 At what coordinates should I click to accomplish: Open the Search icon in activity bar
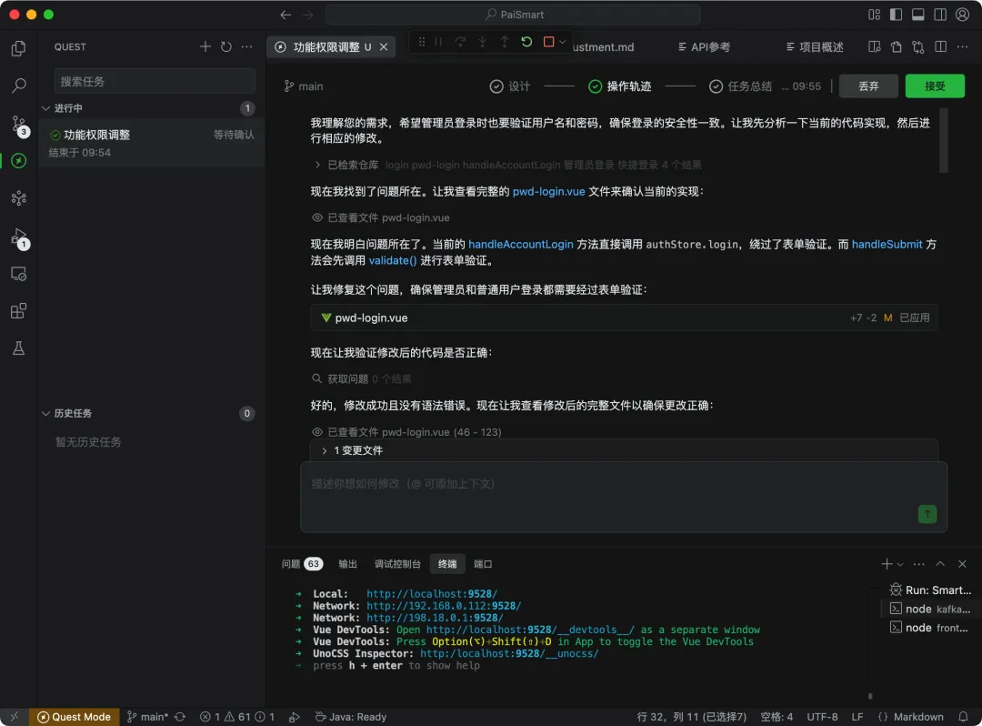19,86
